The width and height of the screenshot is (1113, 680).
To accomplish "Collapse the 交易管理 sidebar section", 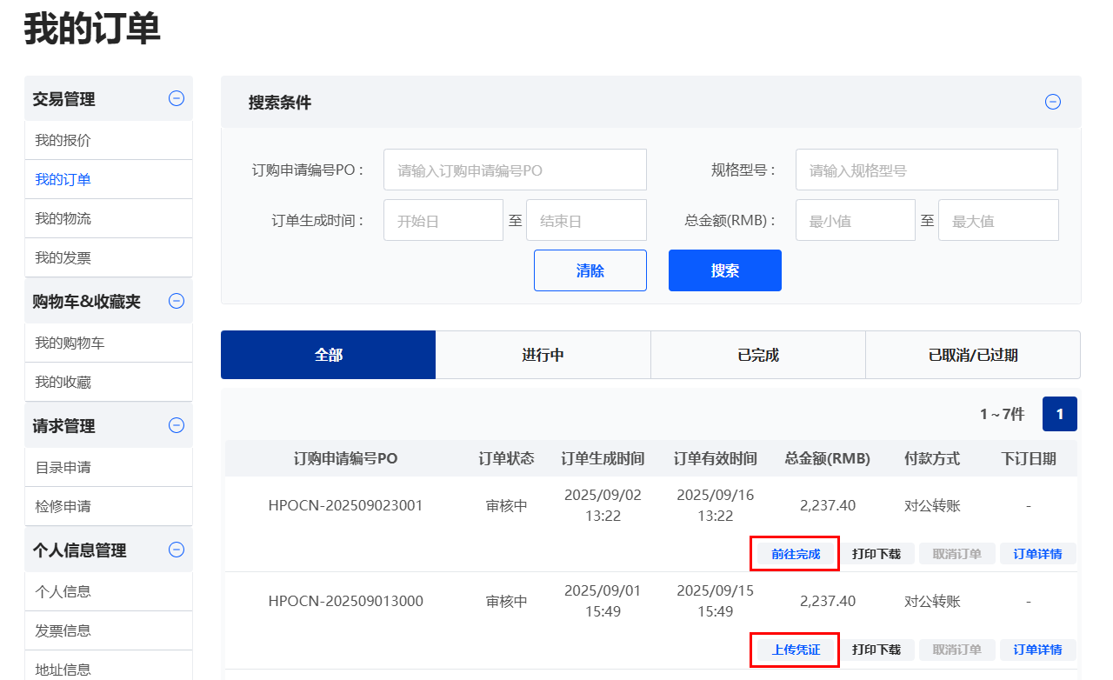I will coord(177,98).
